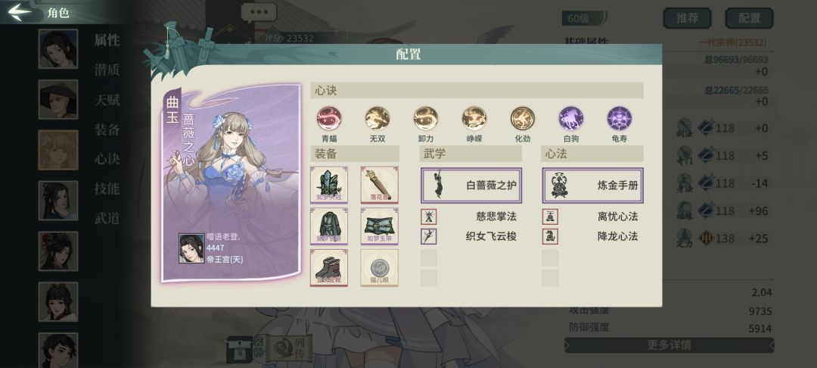Image resolution: width=817 pixels, height=368 pixels.
Task: Switch to the 装备 tab
Action: (x=107, y=129)
